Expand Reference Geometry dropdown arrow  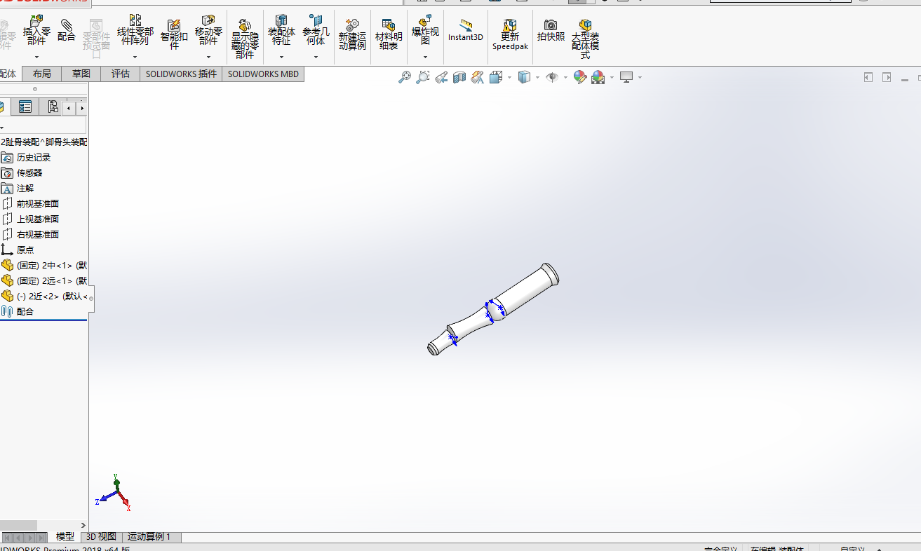coord(316,57)
